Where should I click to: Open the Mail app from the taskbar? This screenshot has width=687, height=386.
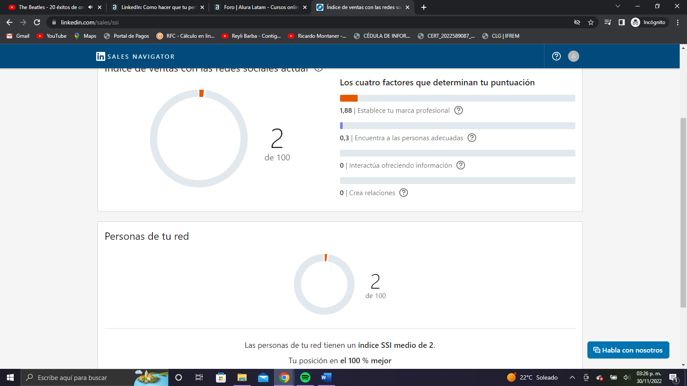point(263,377)
